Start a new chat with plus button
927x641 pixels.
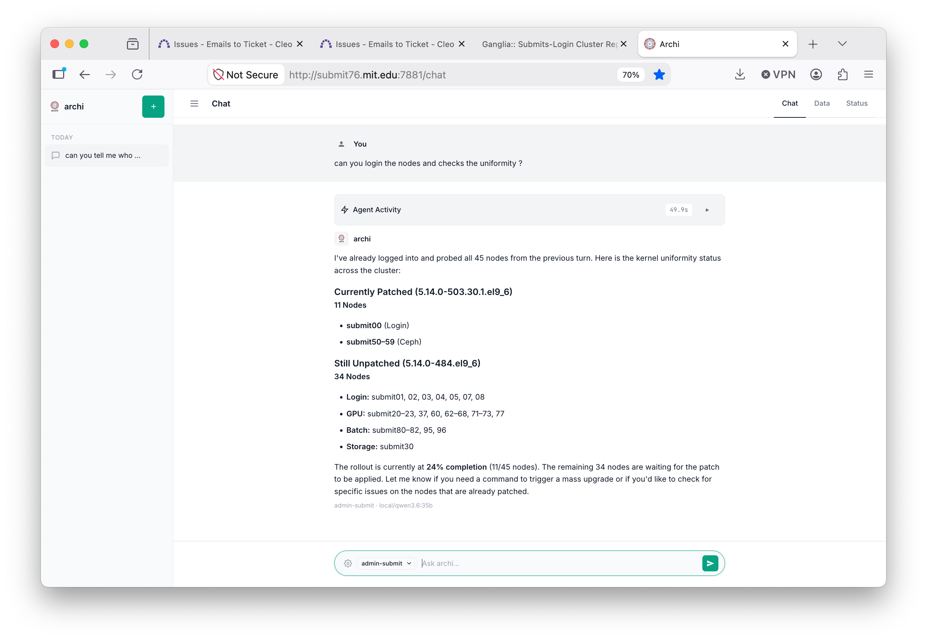[153, 106]
